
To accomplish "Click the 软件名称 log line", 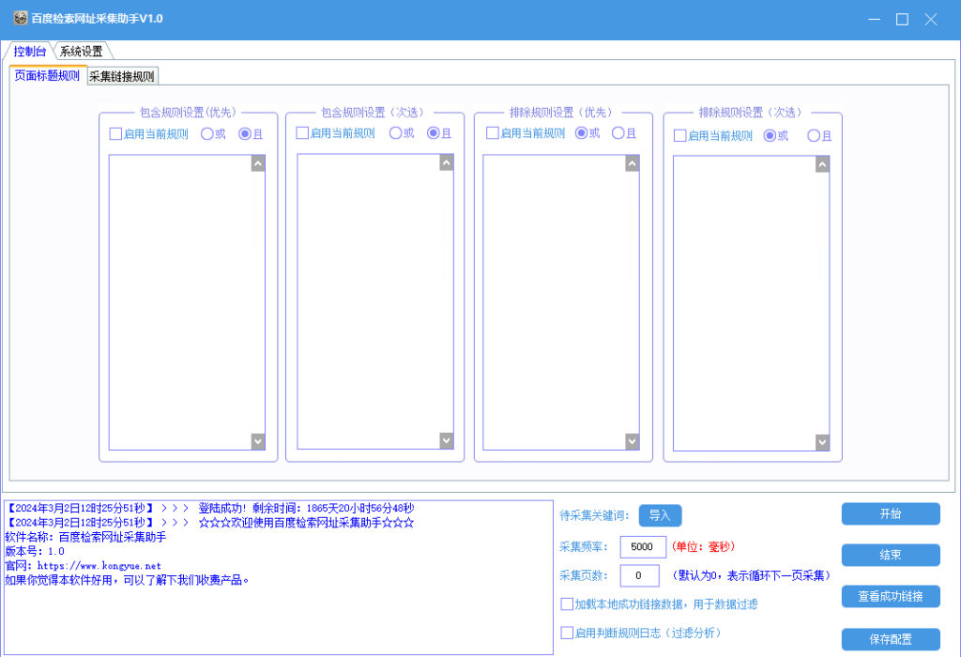I will tap(85, 537).
